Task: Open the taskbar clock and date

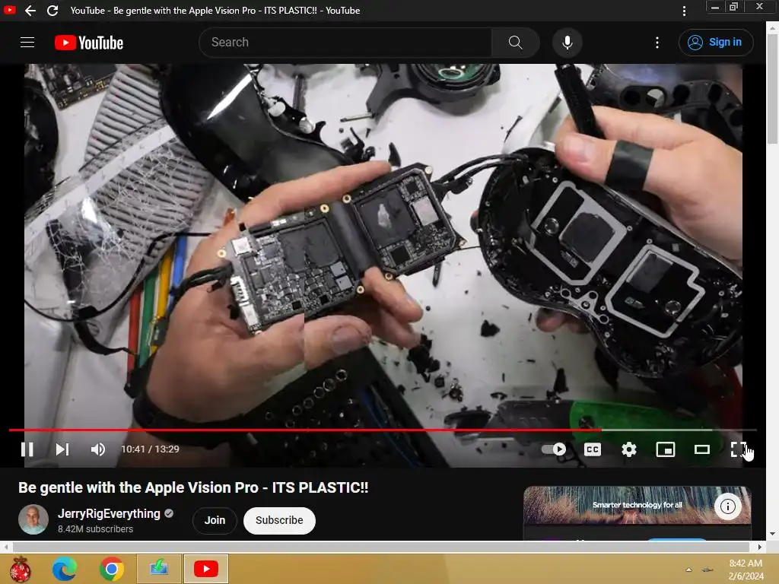Action: [746, 570]
